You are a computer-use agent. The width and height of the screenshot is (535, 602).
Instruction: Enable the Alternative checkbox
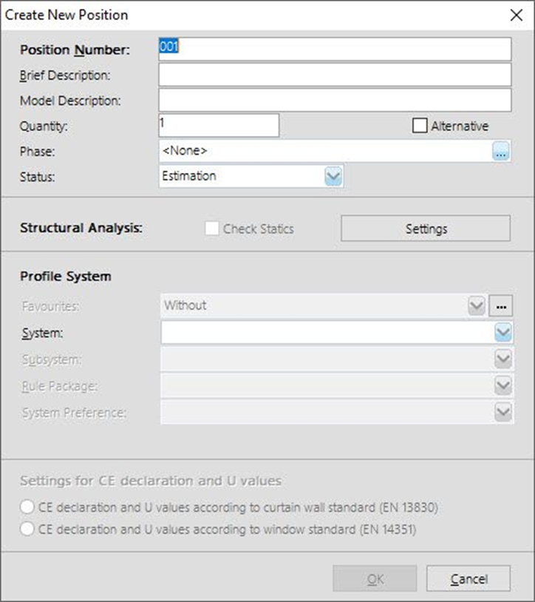pos(420,126)
